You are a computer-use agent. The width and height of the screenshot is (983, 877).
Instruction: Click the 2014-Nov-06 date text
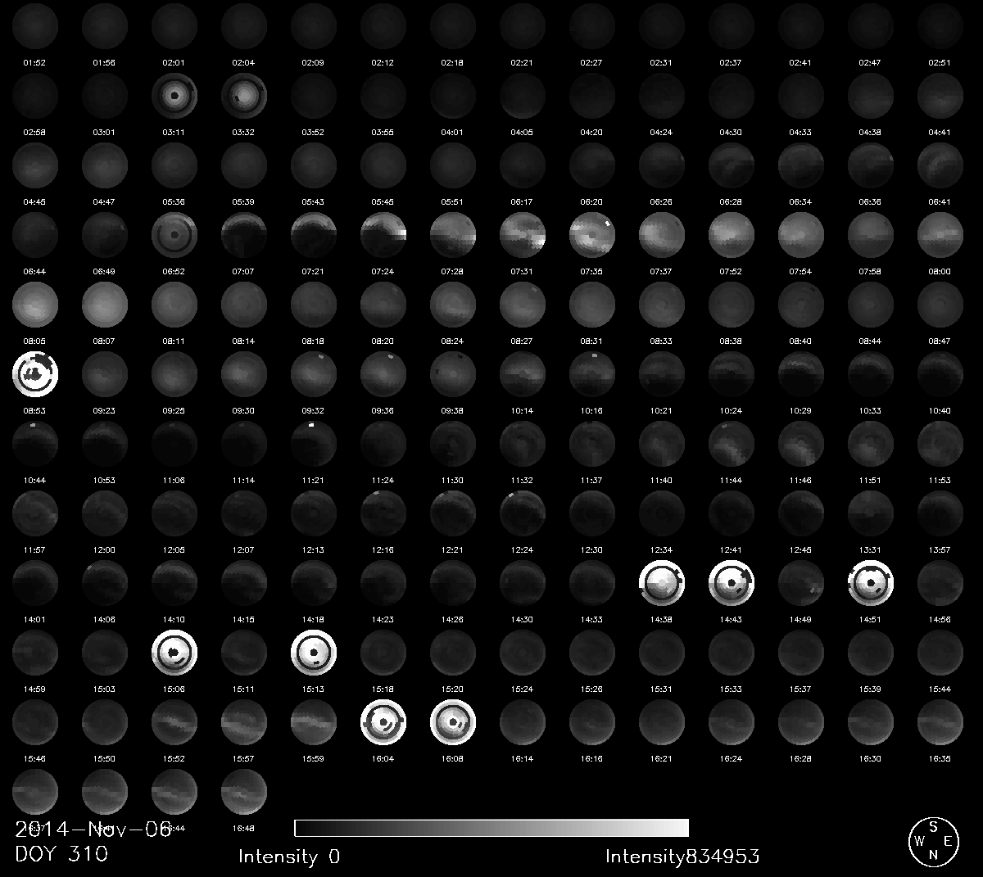tap(93, 830)
